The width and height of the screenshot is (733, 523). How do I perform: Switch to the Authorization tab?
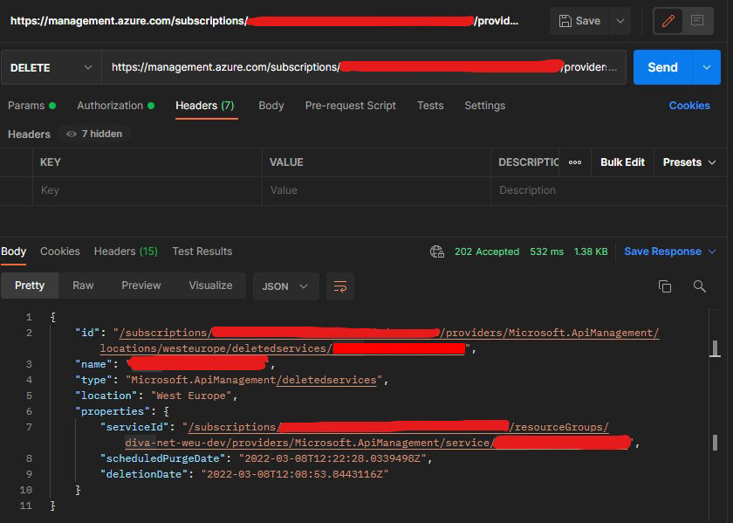[110, 106]
